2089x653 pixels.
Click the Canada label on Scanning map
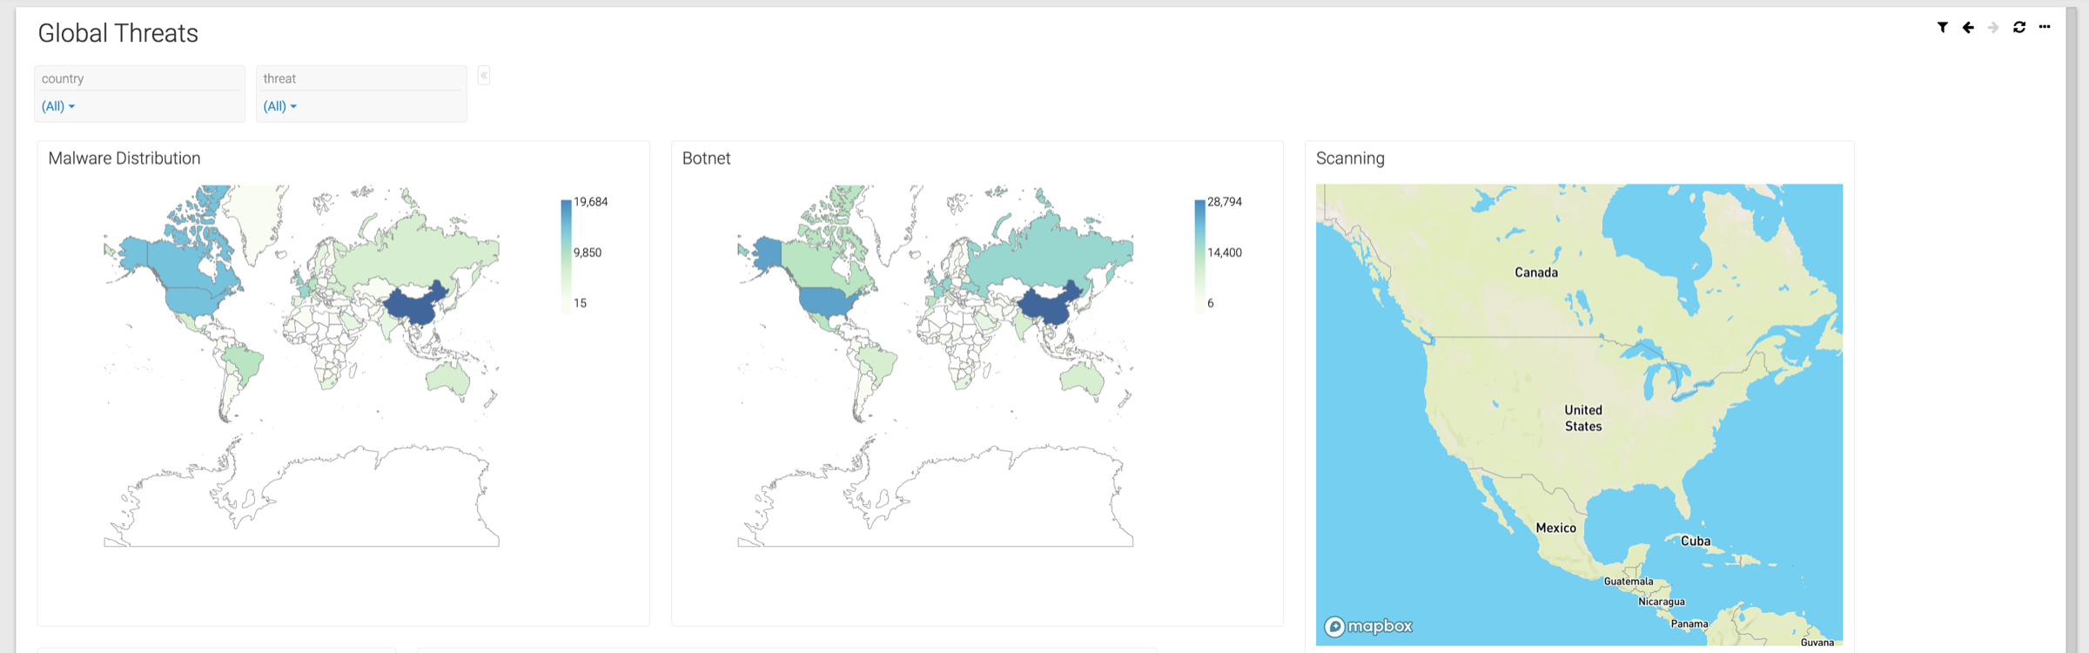pyautogui.click(x=1536, y=273)
